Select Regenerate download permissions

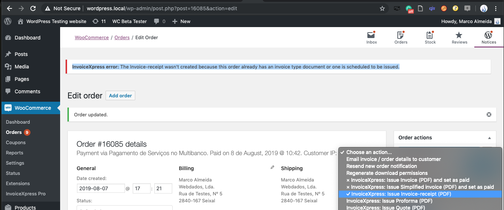tap(420, 173)
